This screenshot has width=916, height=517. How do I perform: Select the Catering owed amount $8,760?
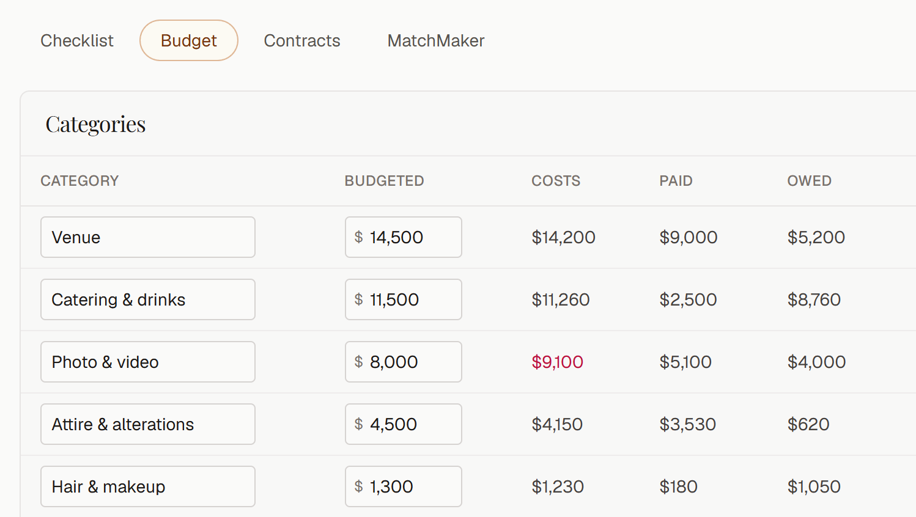tap(814, 299)
